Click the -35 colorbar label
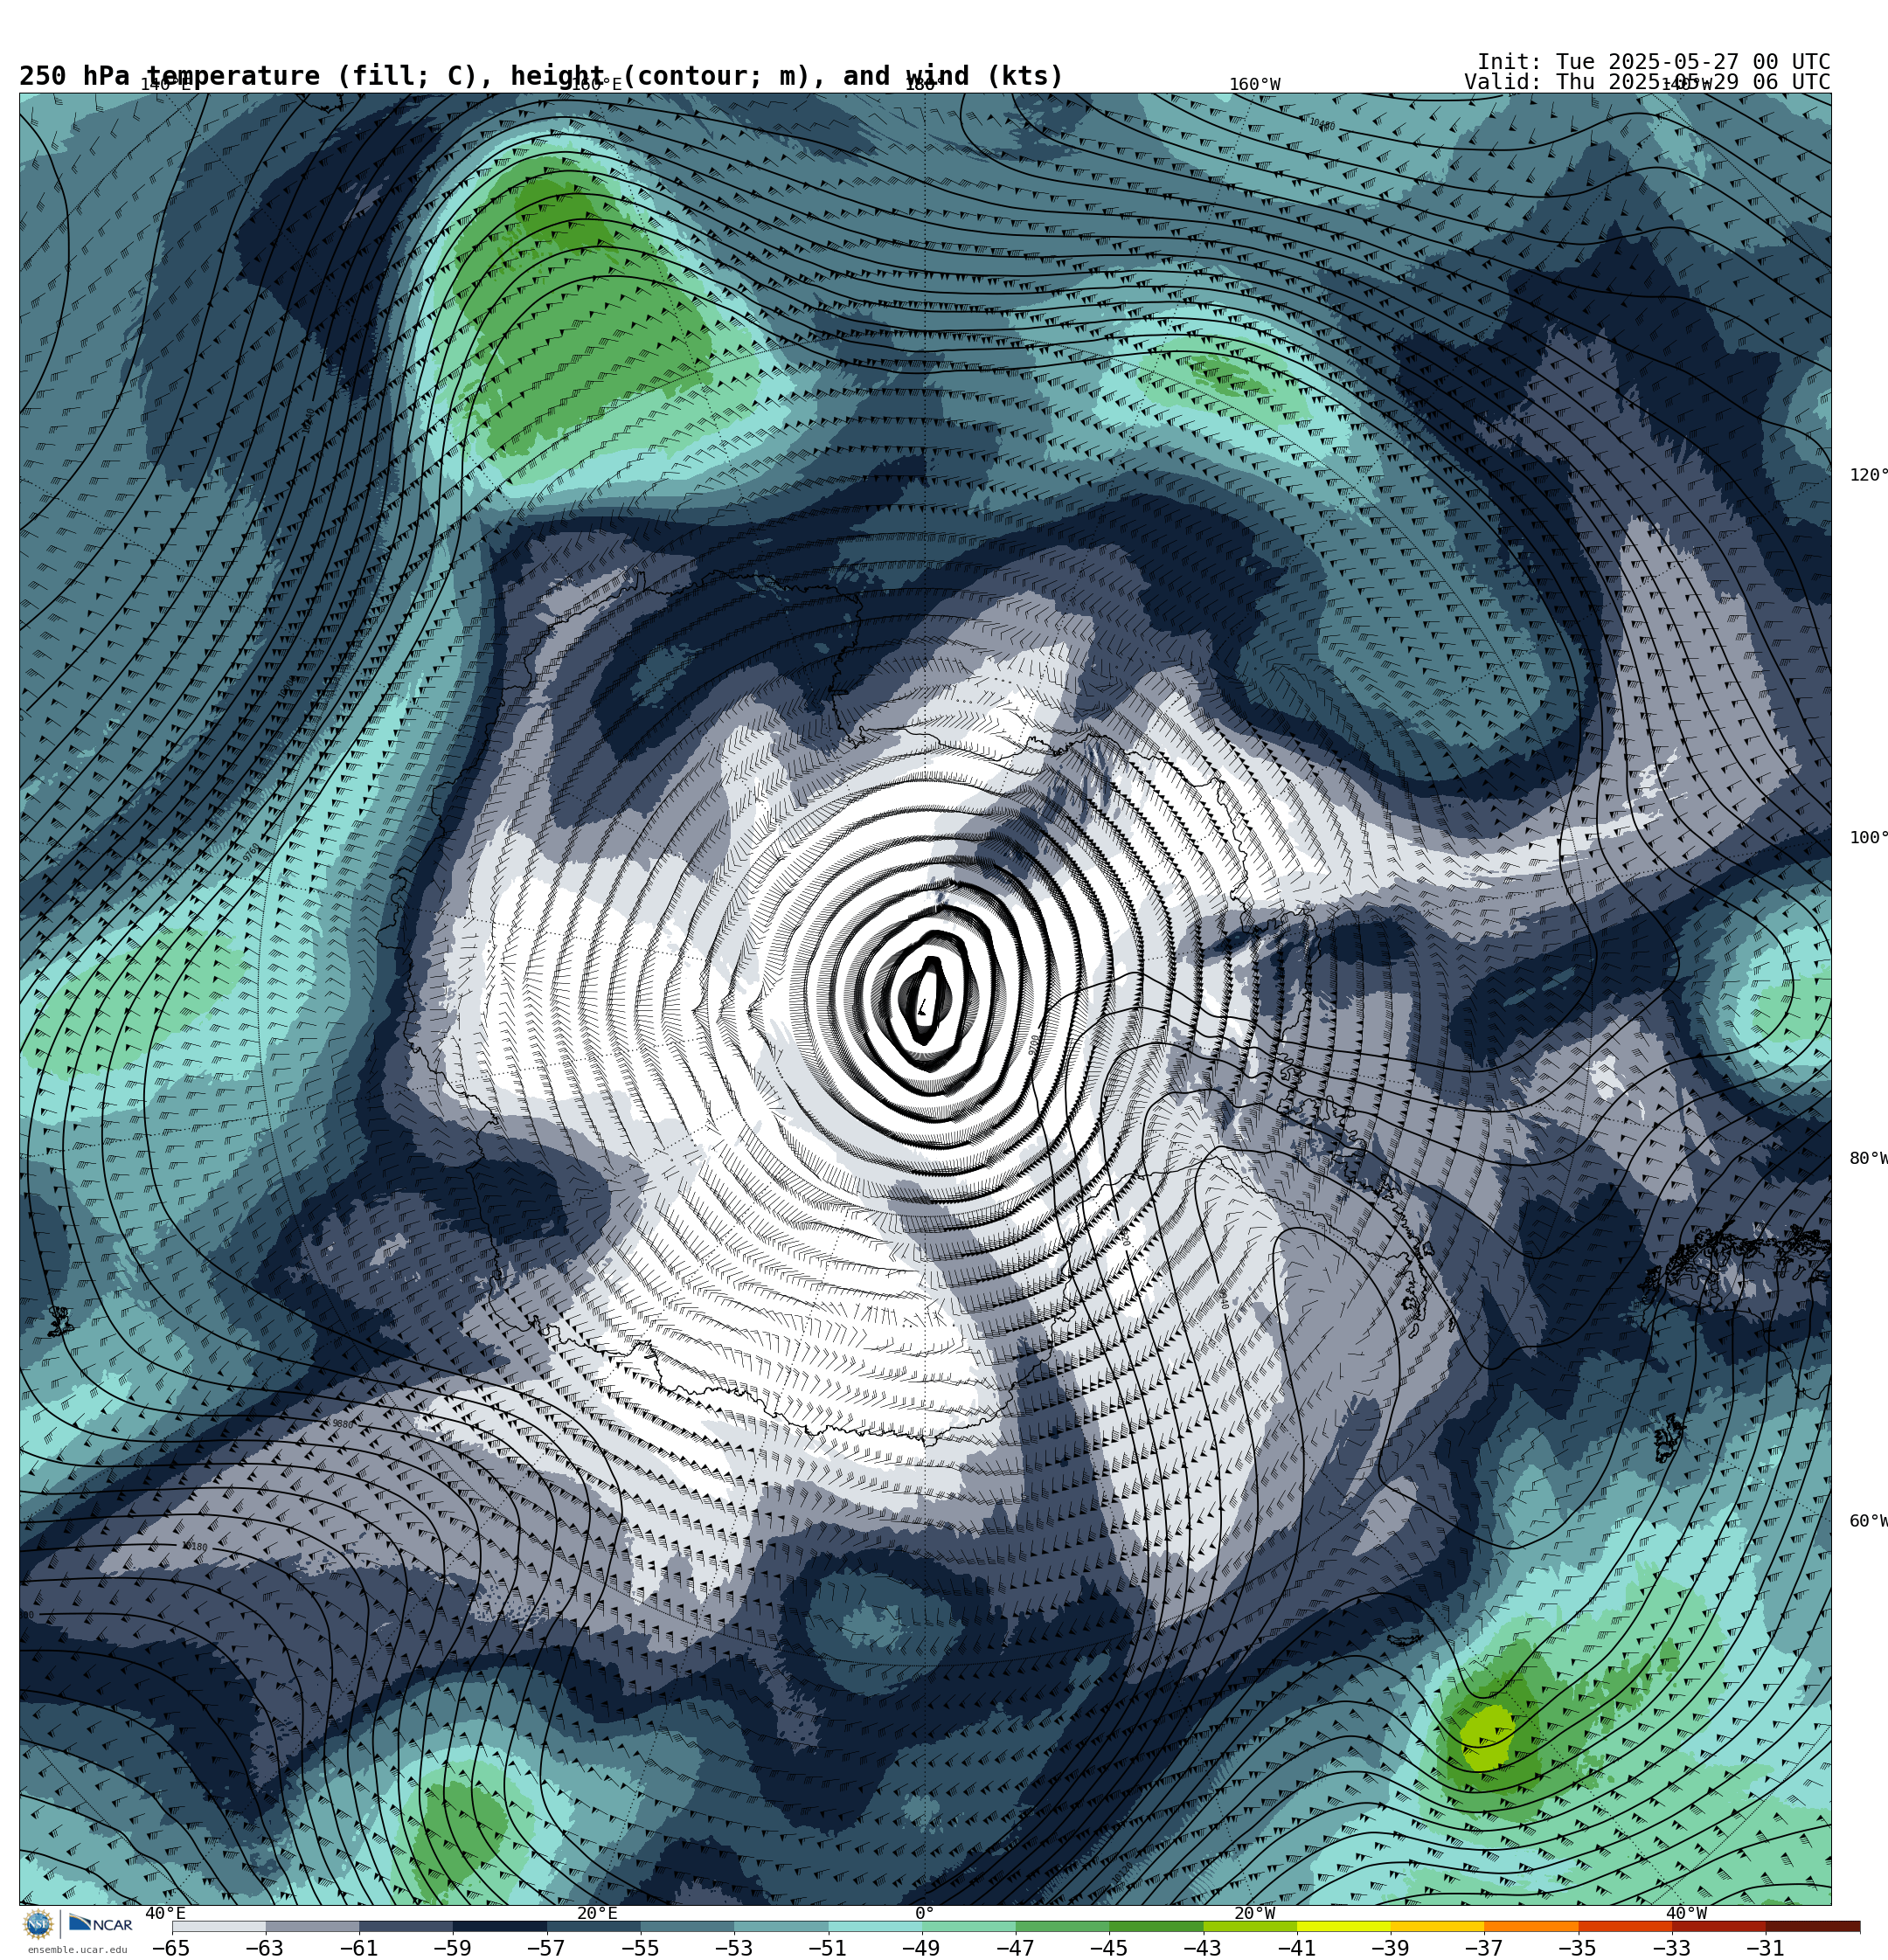Viewport: 1888px width, 1960px height. 1578,1948
